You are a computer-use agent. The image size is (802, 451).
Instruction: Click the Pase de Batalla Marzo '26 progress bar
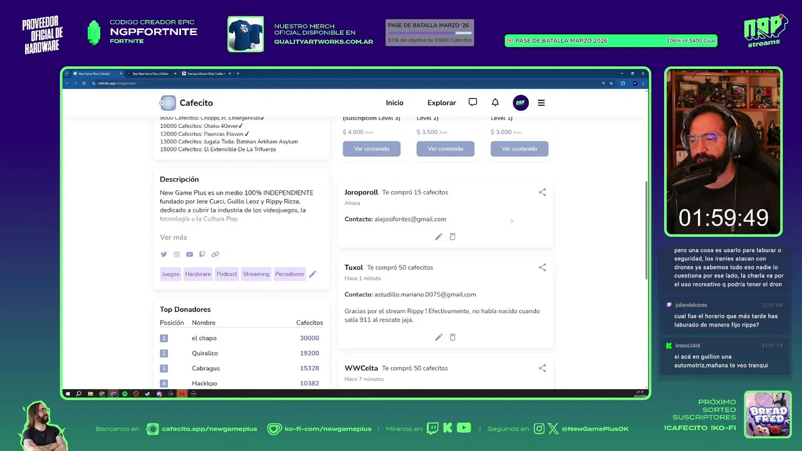tap(429, 33)
